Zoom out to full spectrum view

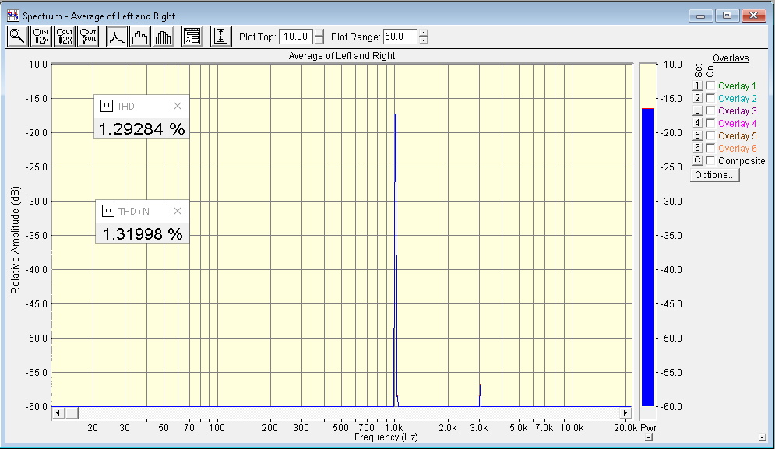tap(87, 37)
